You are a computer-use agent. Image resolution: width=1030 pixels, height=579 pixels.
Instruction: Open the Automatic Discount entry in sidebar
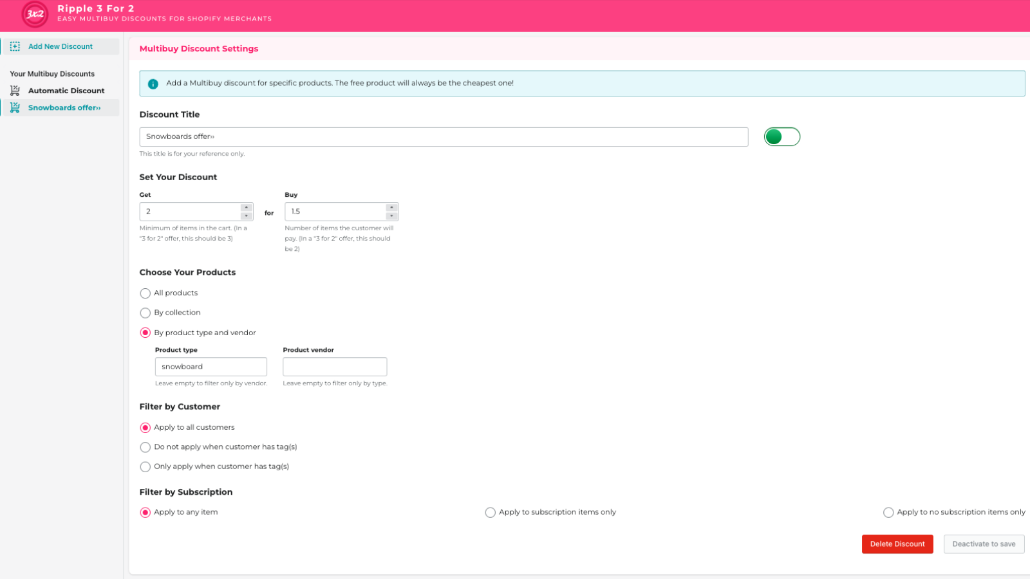click(x=66, y=90)
